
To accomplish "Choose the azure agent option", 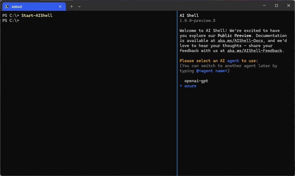I will click(190, 86).
